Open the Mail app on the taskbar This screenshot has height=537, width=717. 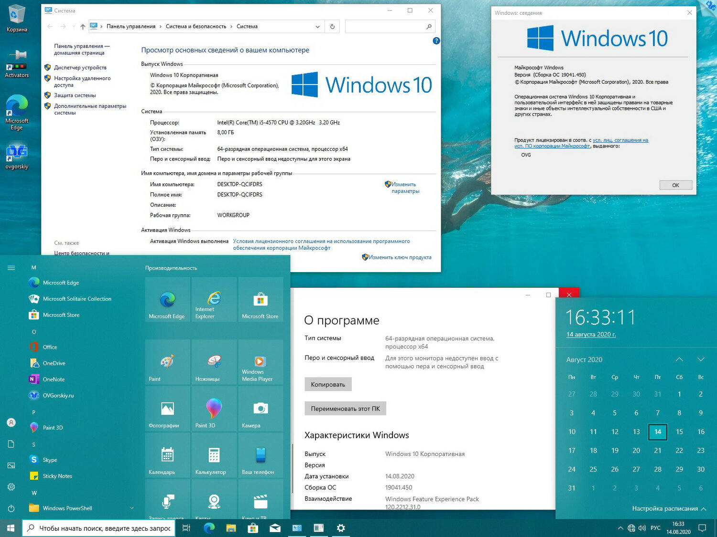[x=275, y=528]
